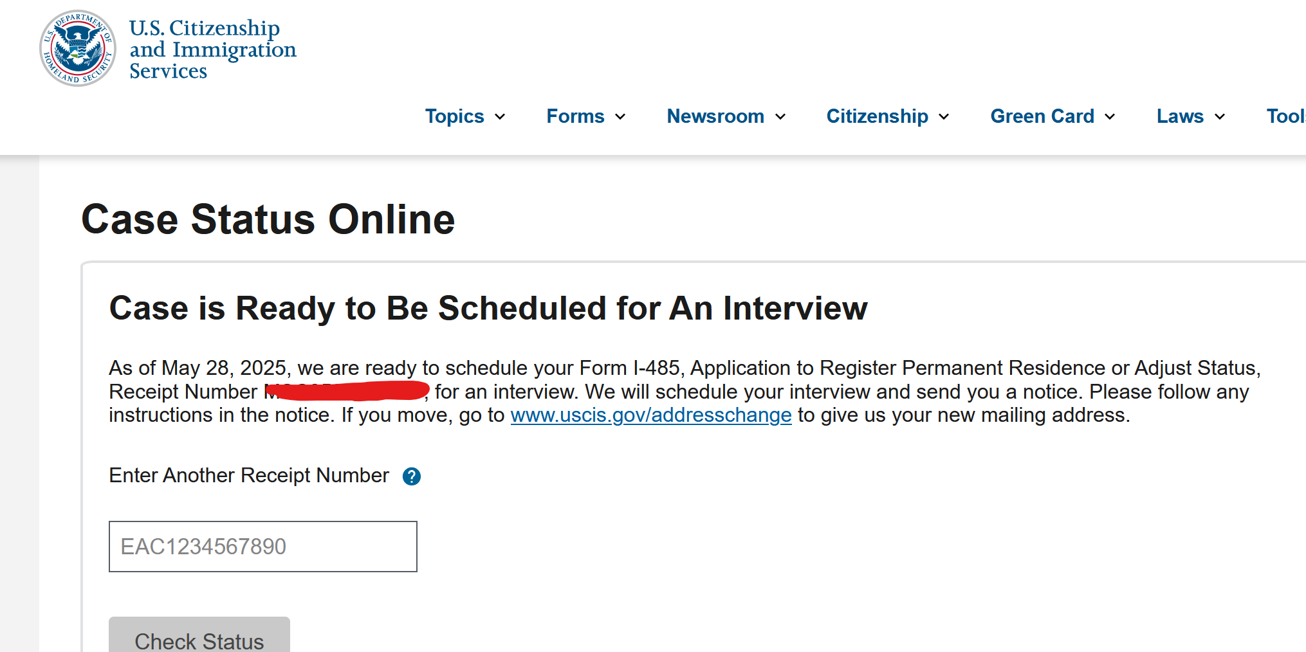Expand the Topics chevron arrow
This screenshot has width=1306, height=652.
point(500,117)
